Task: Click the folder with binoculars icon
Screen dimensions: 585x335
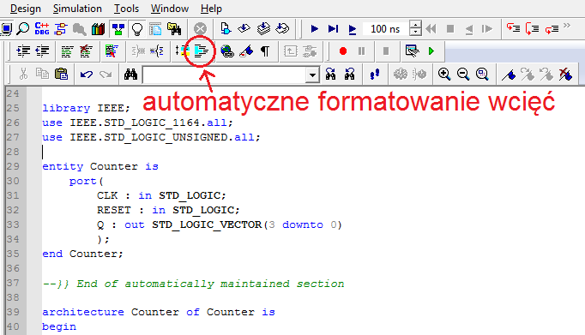Action: coord(174,28)
